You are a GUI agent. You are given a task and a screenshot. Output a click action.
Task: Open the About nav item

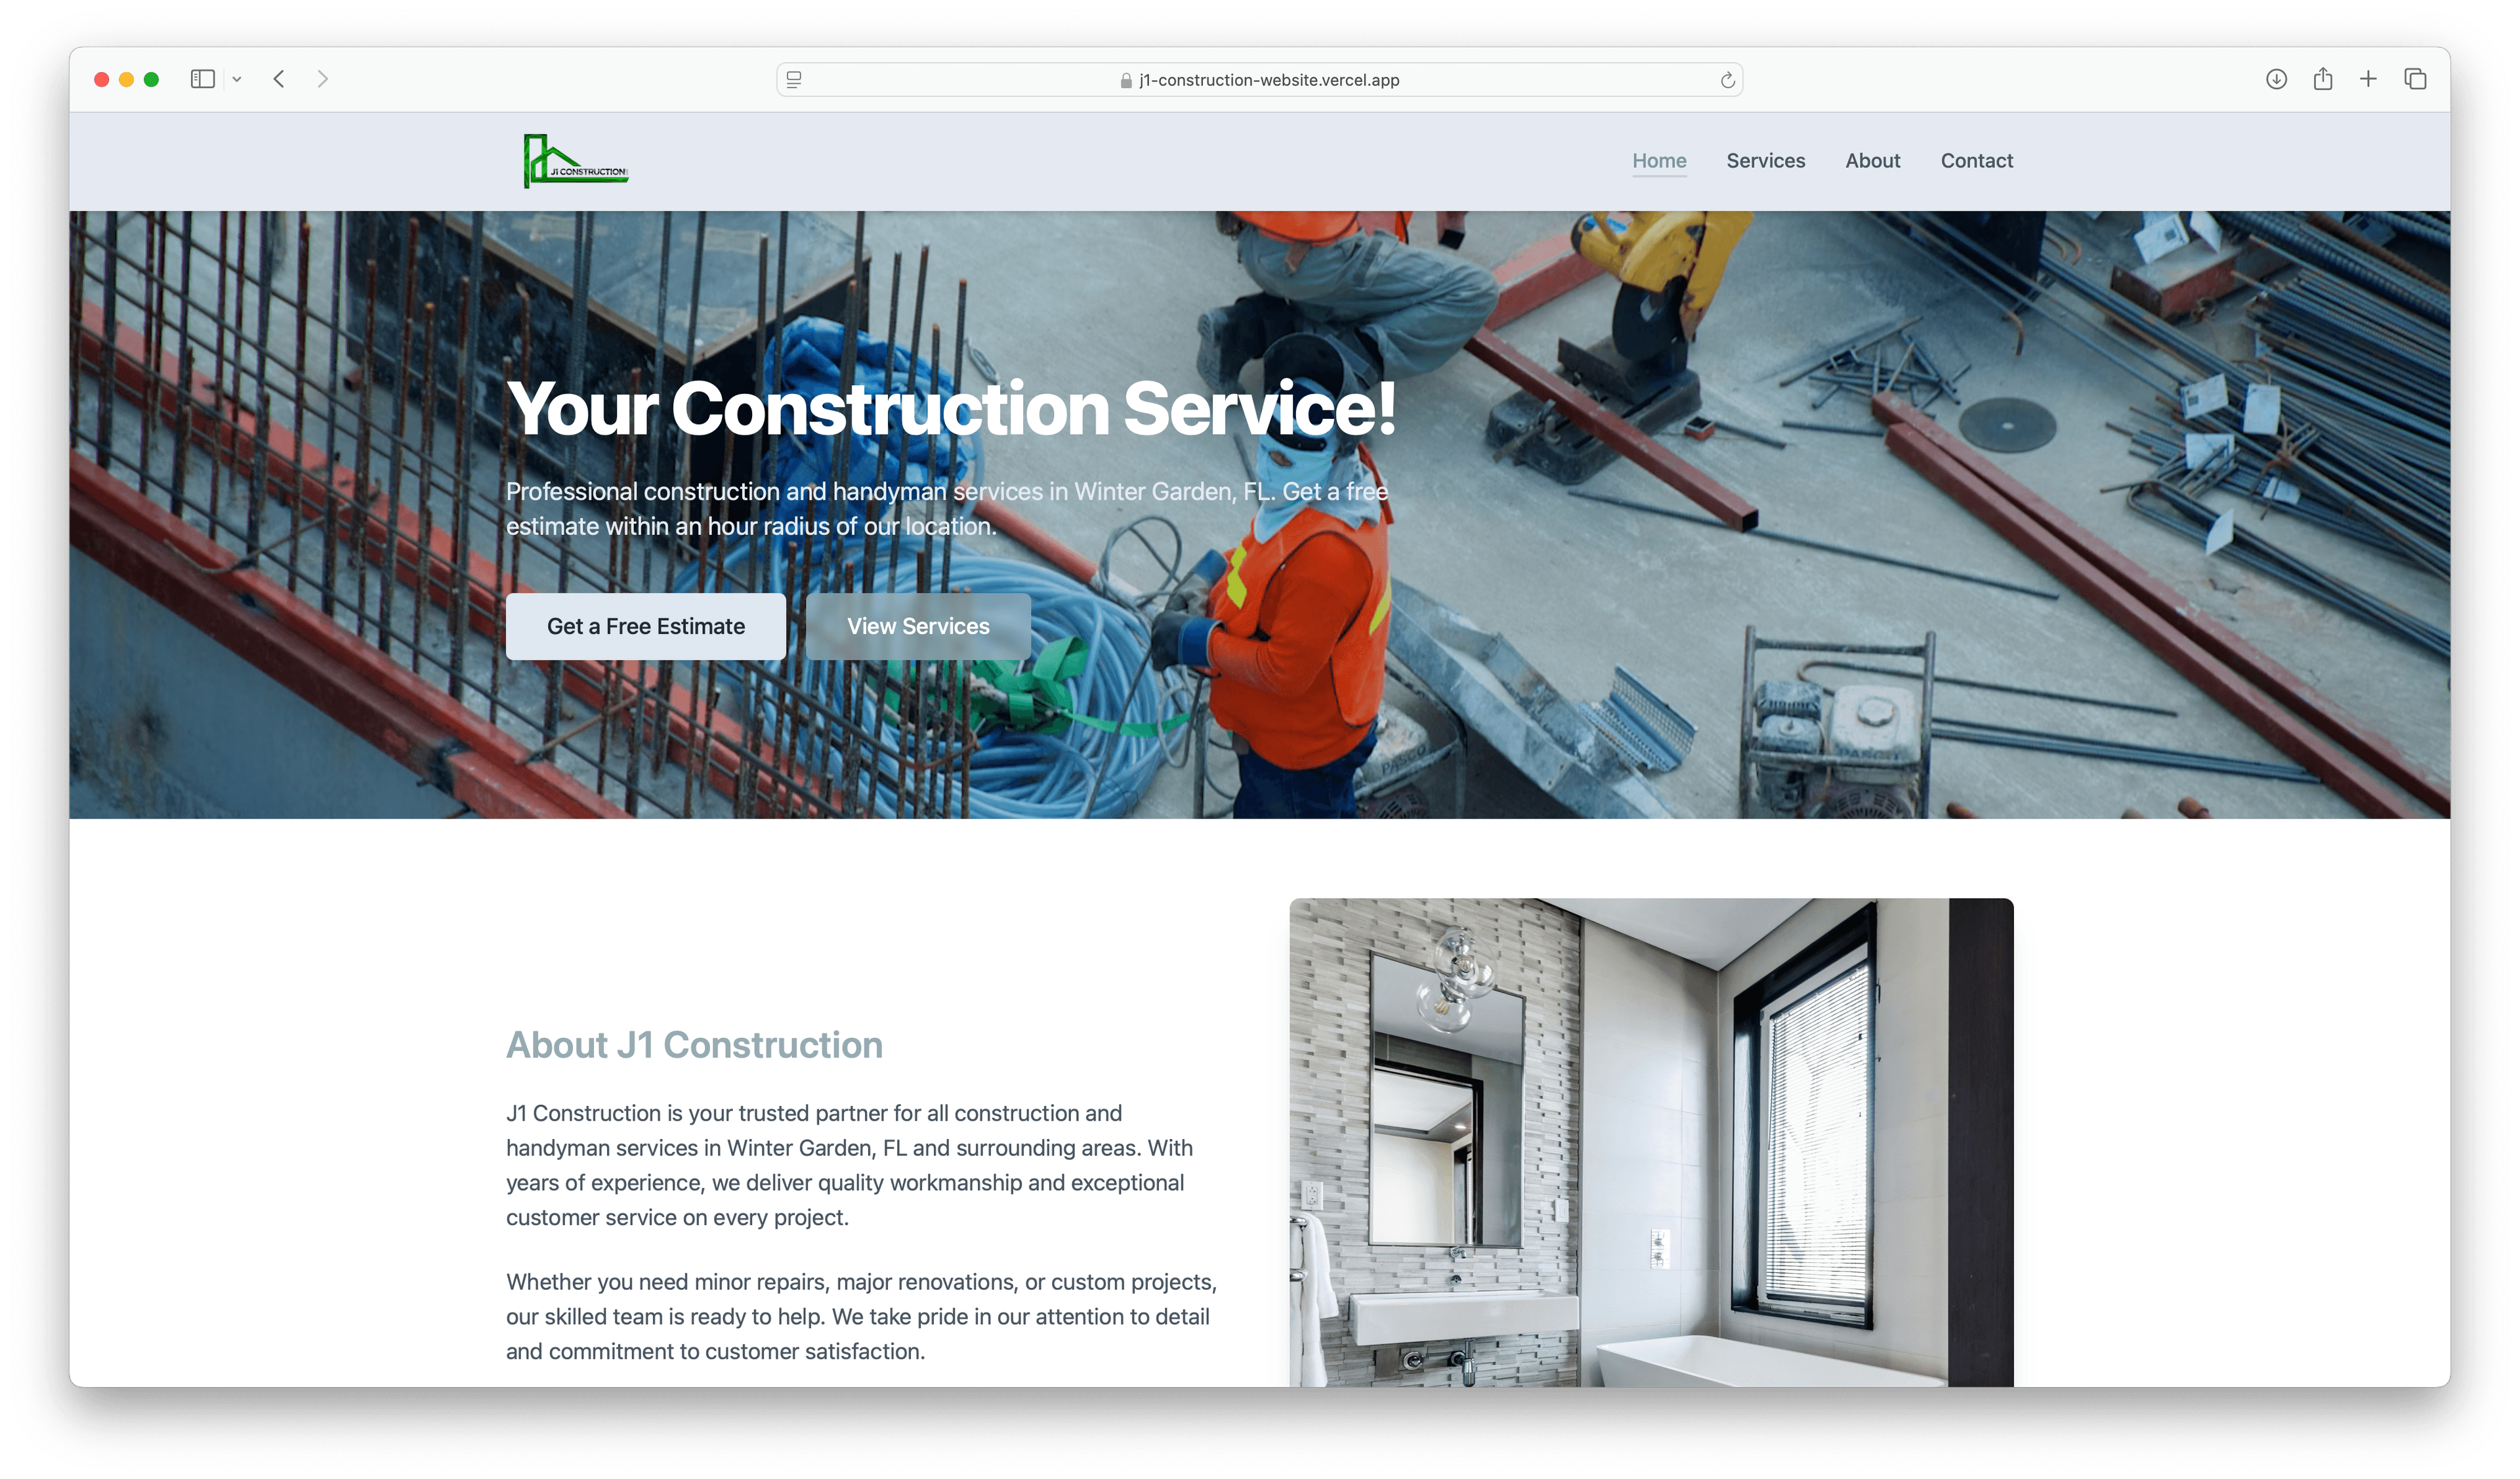pyautogui.click(x=1872, y=161)
